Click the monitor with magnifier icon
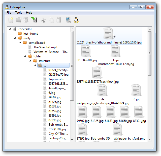The width and height of the screenshot is (161, 156). tap(68, 20)
